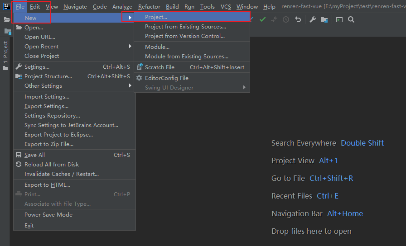Image resolution: width=406 pixels, height=246 pixels.
Task: Click the Show History clock icon
Action: click(286, 19)
